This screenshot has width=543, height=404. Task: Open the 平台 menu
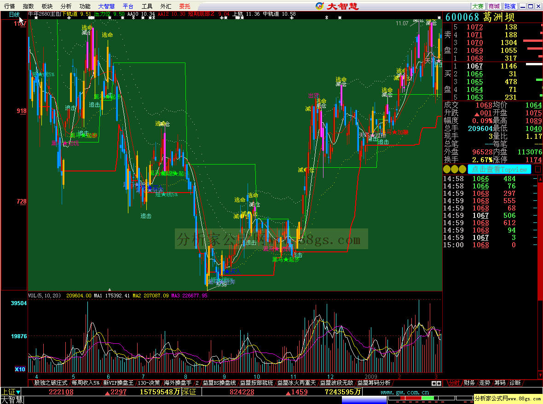tap(128, 6)
